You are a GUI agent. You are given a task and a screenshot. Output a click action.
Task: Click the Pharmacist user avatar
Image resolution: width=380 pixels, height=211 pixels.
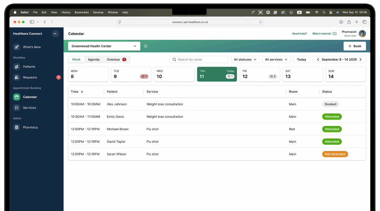[362, 34]
